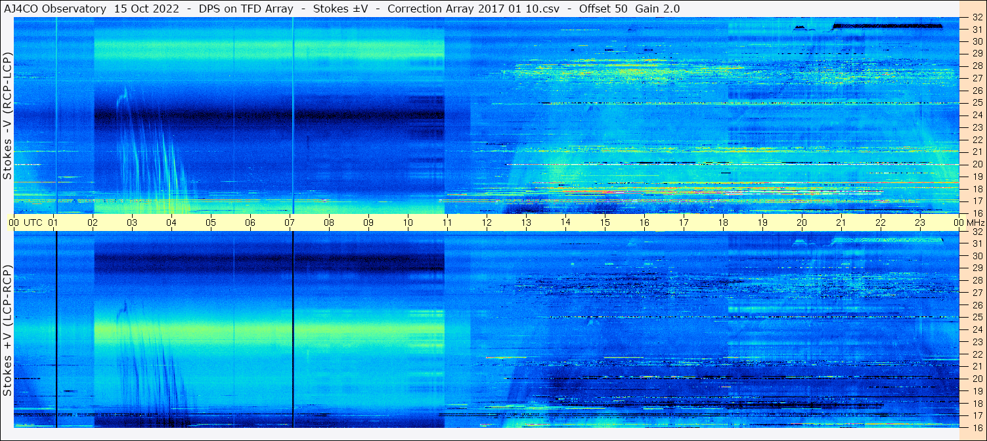Click the DPS on TFD Array text

[x=246, y=9]
